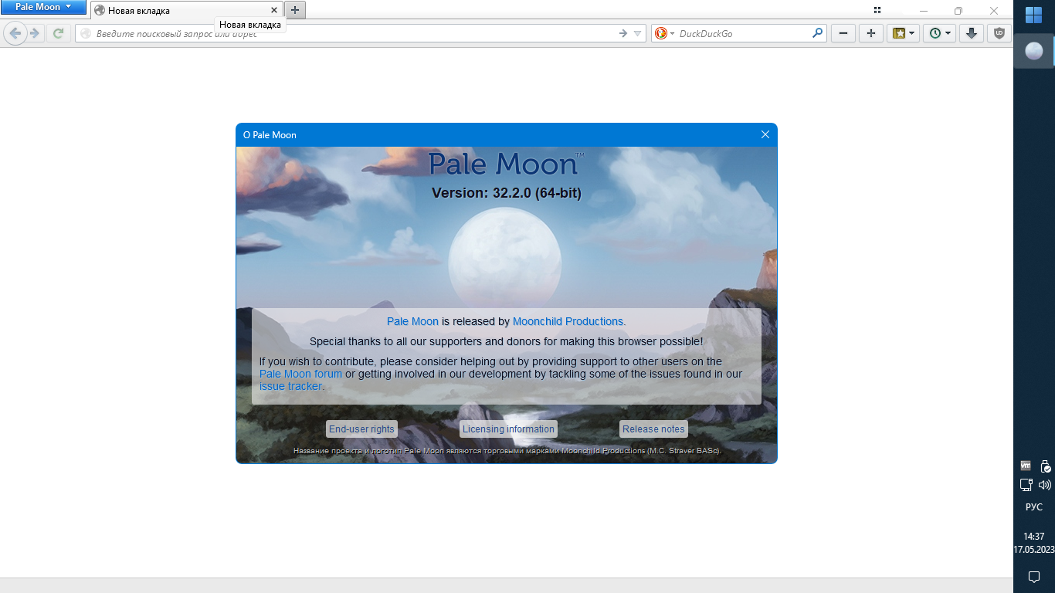1055x593 pixels.
Task: Click the Back navigation arrow
Action: [x=15, y=33]
